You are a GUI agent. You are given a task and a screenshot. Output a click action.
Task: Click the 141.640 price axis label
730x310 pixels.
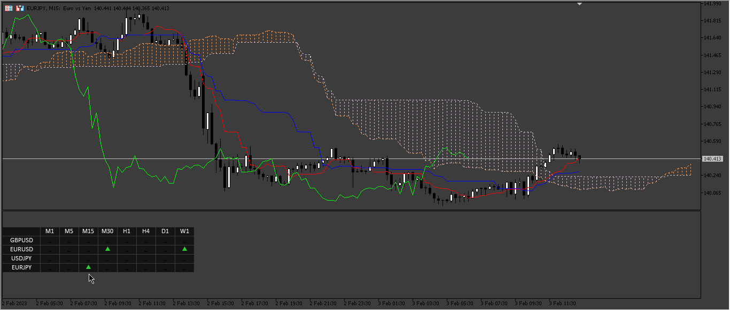coord(713,38)
